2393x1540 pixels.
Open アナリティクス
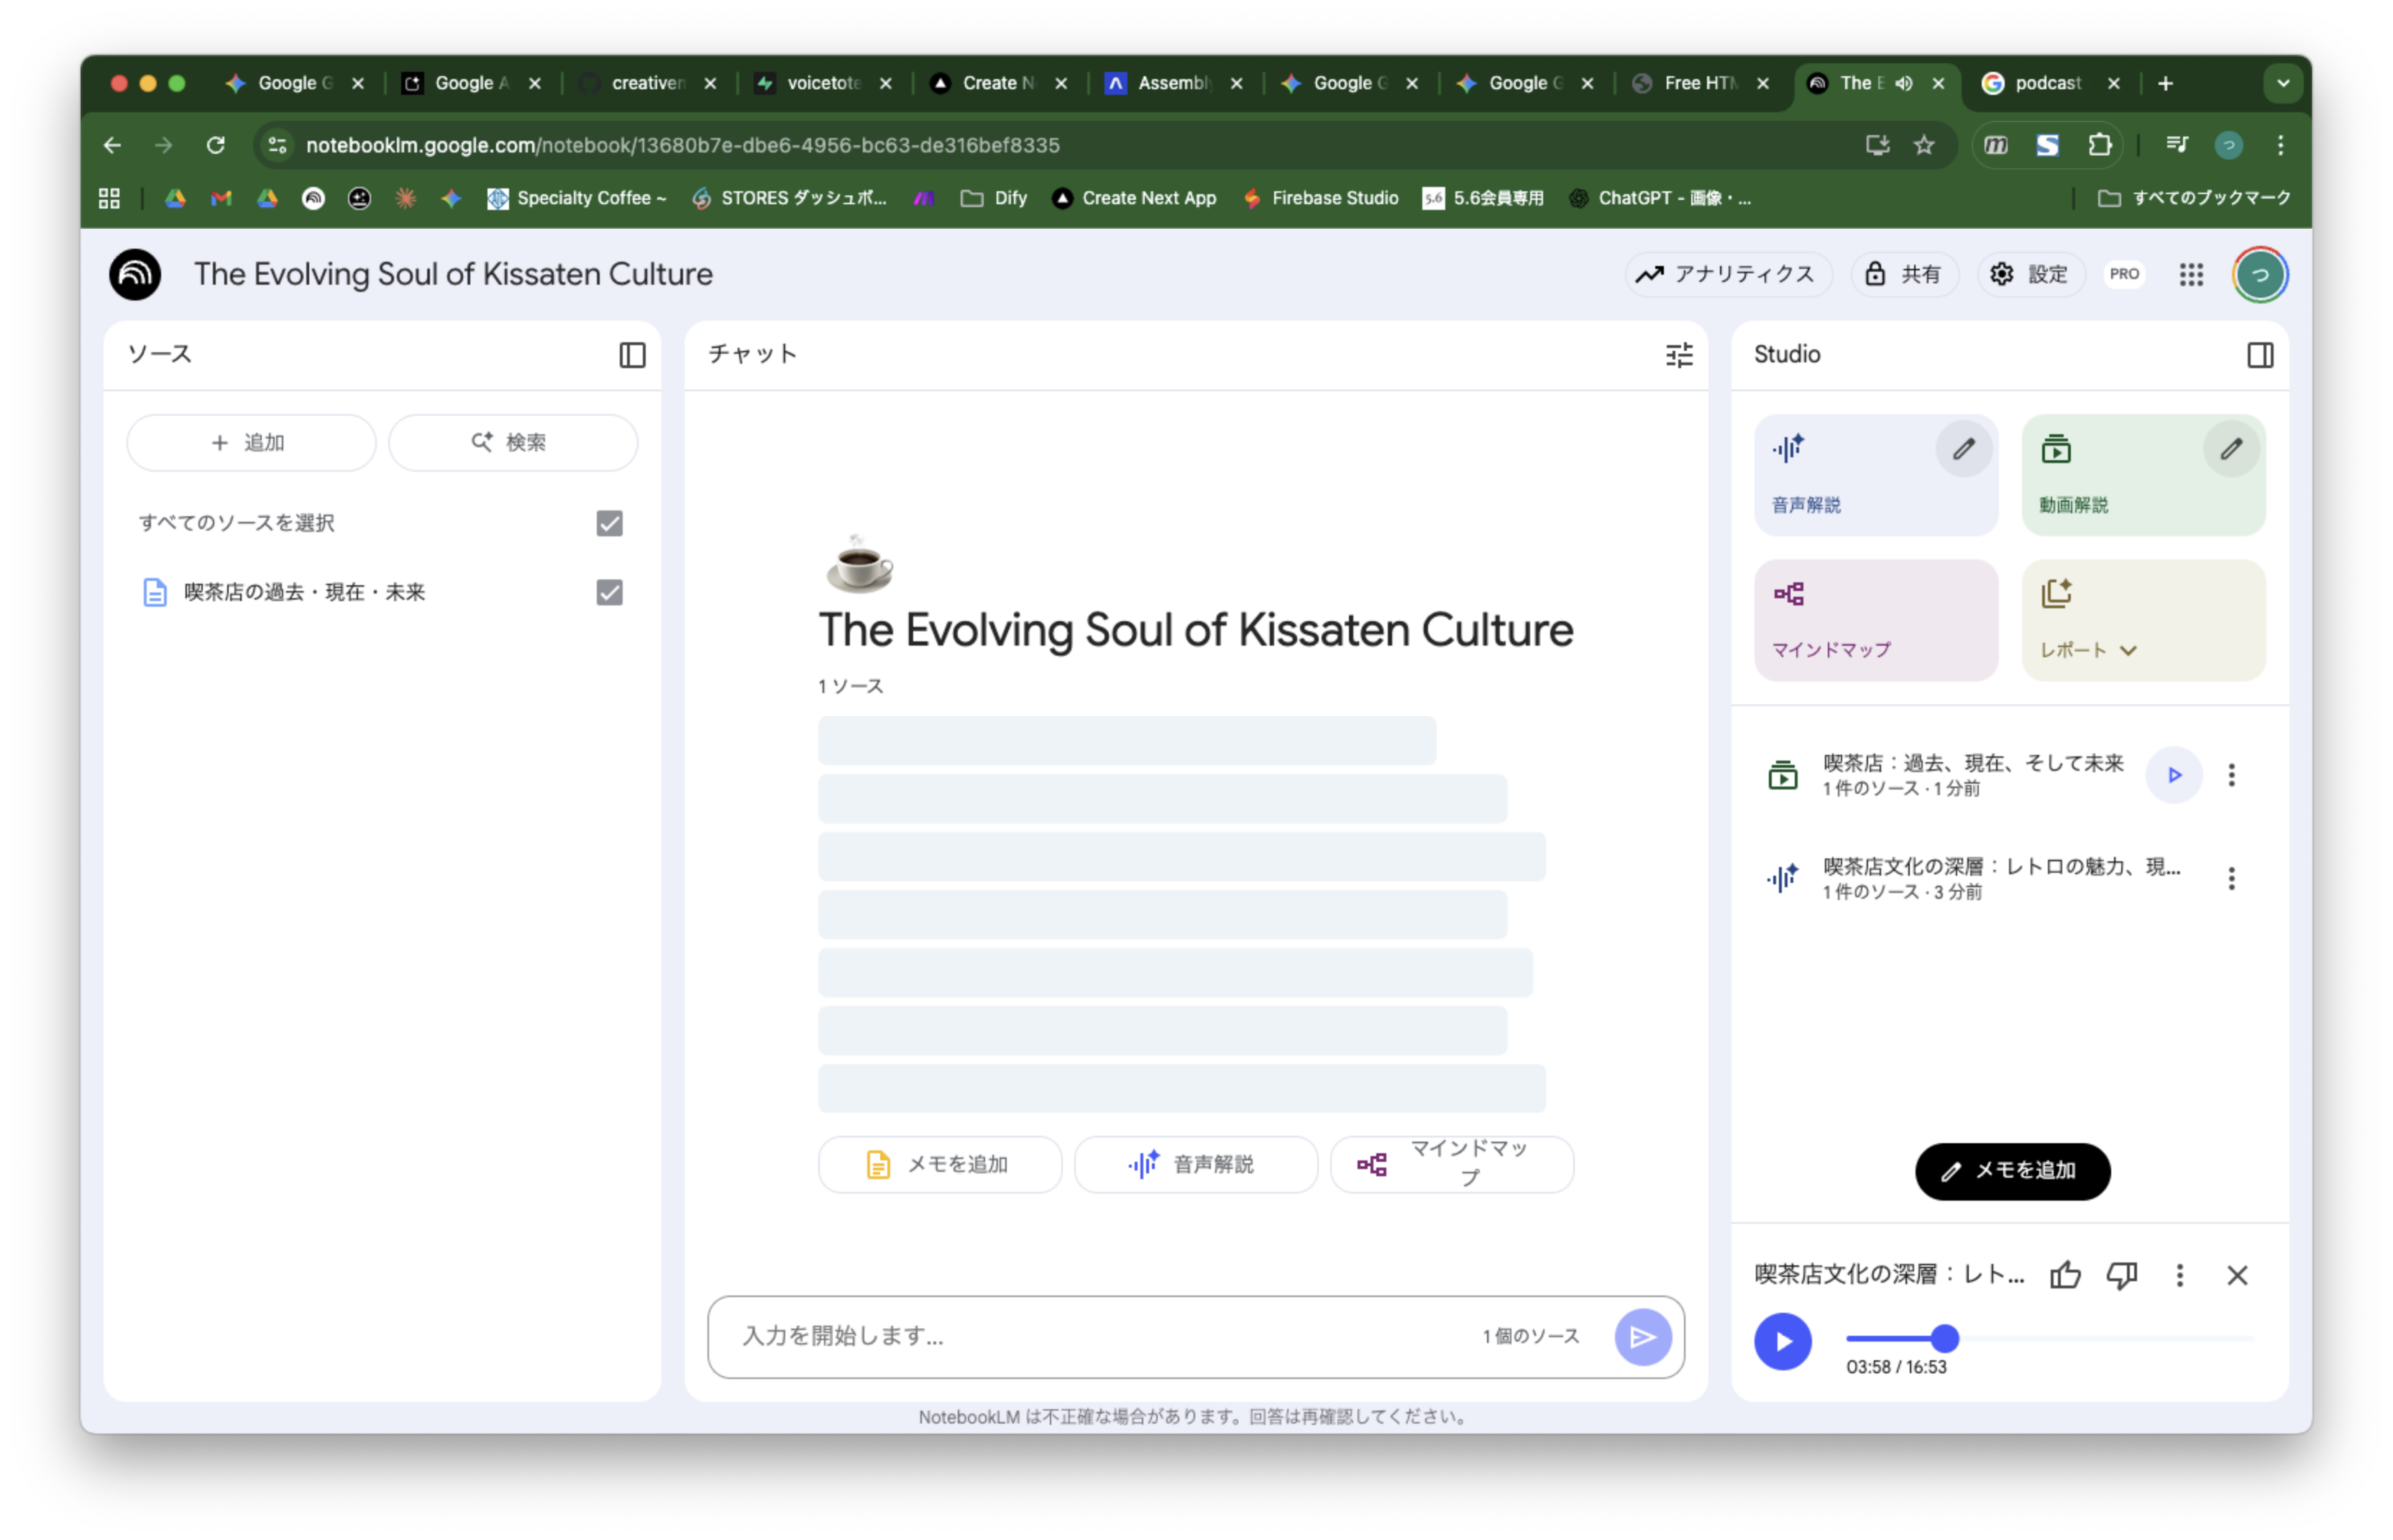tap(1727, 274)
